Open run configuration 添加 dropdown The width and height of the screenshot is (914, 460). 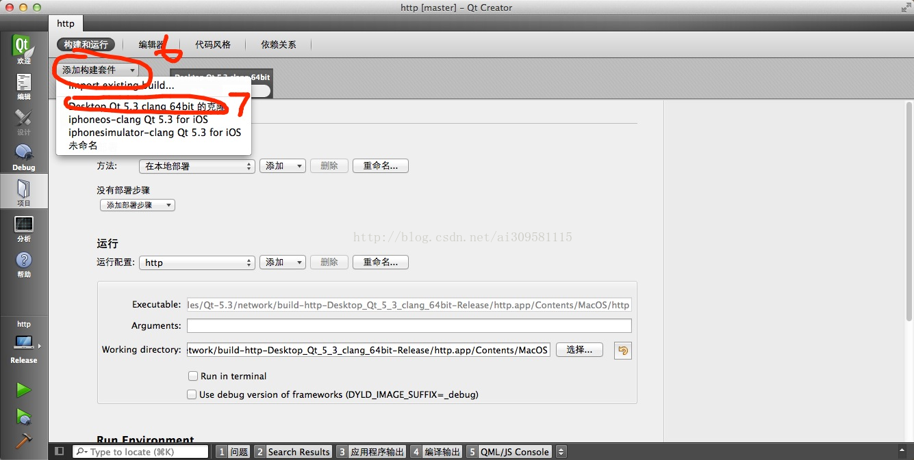pos(282,262)
